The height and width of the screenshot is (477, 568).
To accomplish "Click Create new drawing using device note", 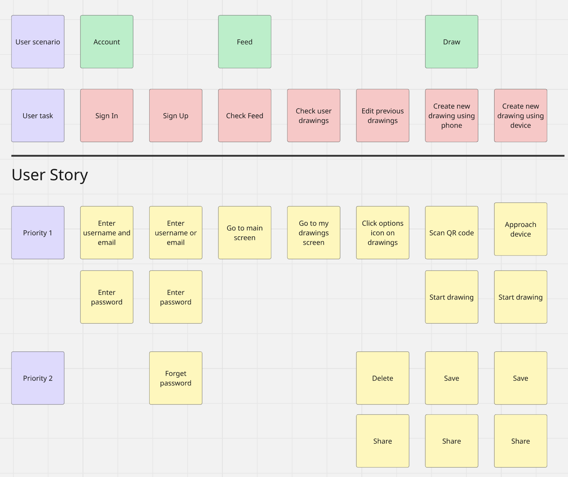I will click(520, 115).
